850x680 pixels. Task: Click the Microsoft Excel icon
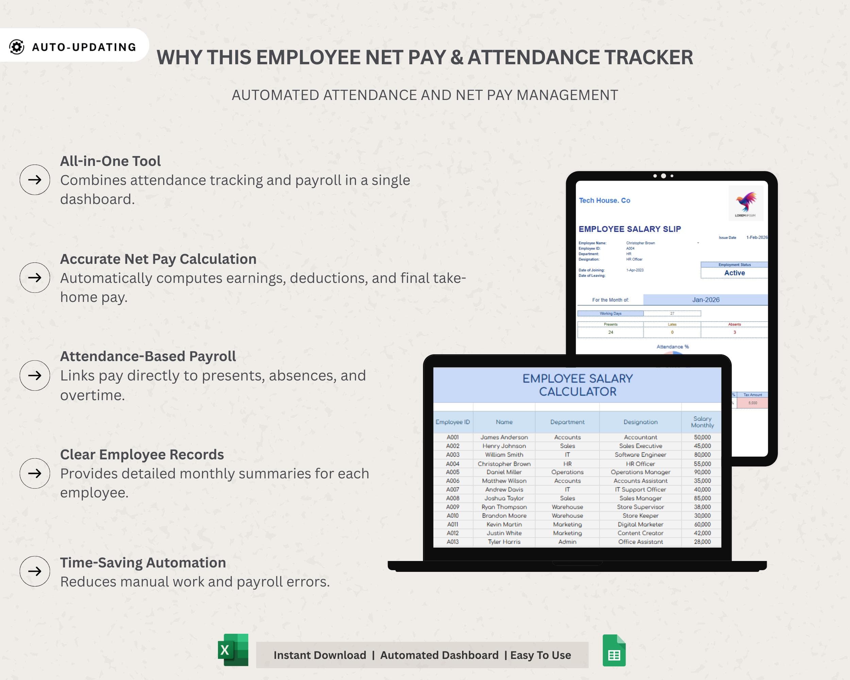(x=233, y=650)
